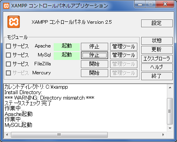
Task: Click the Mercury module label
Action: point(42,73)
